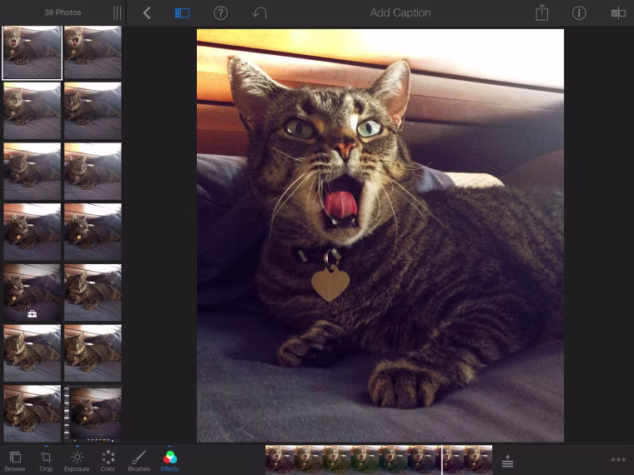Tap the thumbnail grid resize handle bars
This screenshot has width=634, height=475.
118,13
